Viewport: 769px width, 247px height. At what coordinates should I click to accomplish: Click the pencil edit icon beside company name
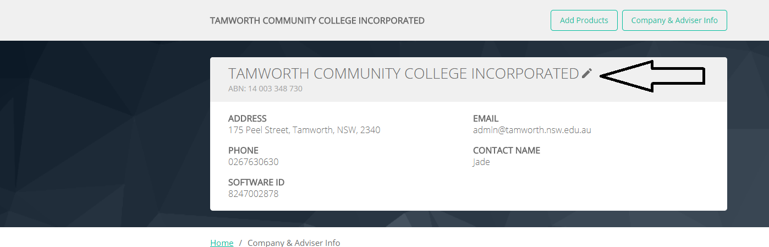click(x=587, y=73)
